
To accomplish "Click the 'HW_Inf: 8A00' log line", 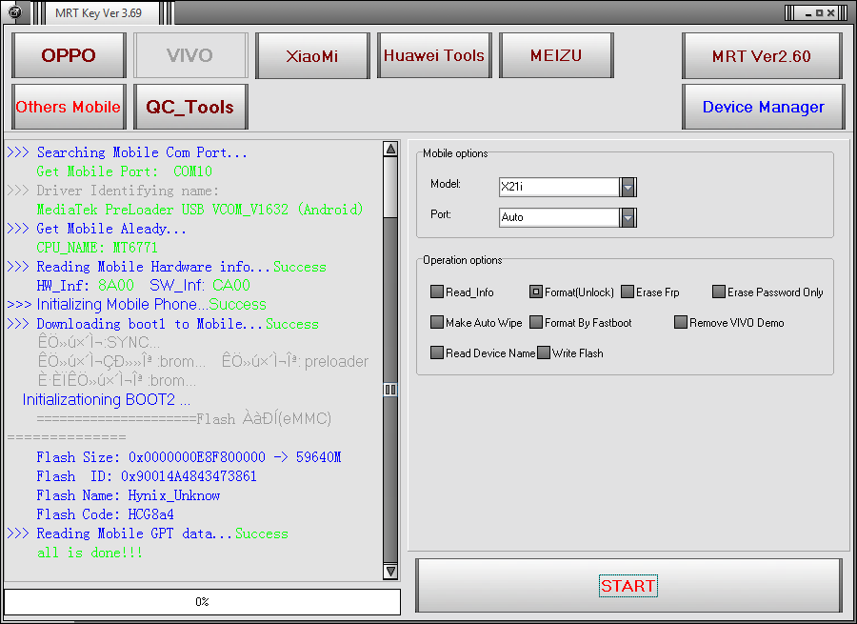I will tap(143, 286).
